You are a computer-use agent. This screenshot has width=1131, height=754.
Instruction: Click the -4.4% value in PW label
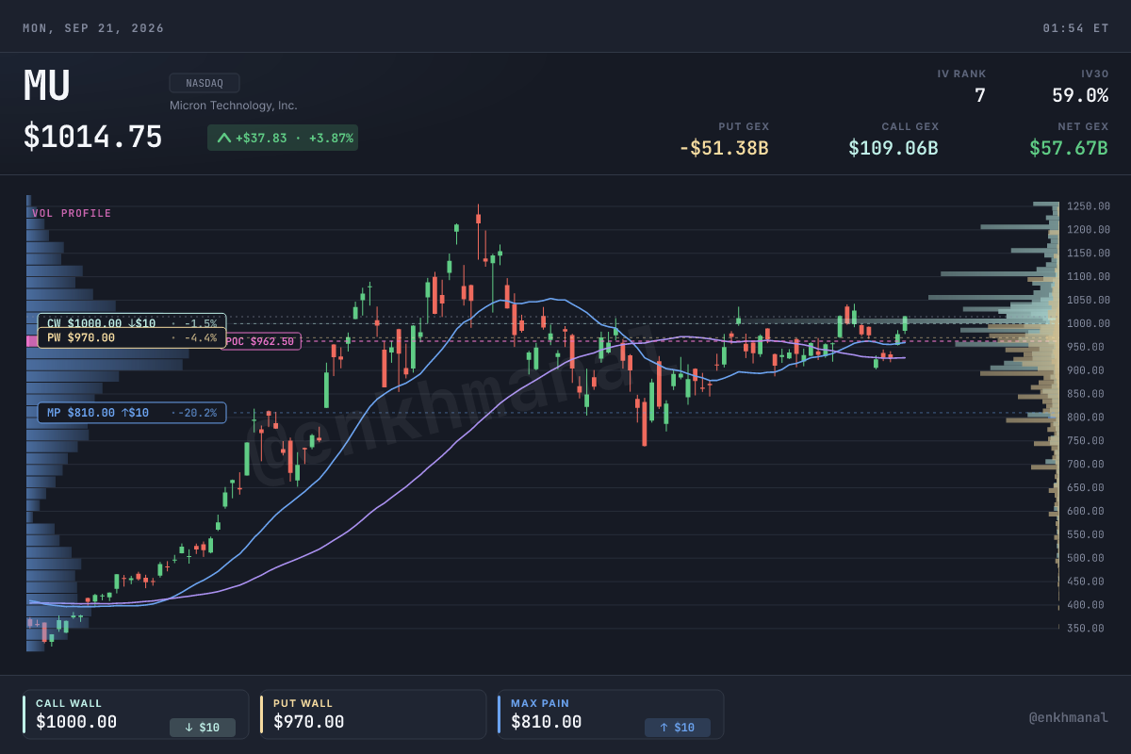pyautogui.click(x=200, y=337)
